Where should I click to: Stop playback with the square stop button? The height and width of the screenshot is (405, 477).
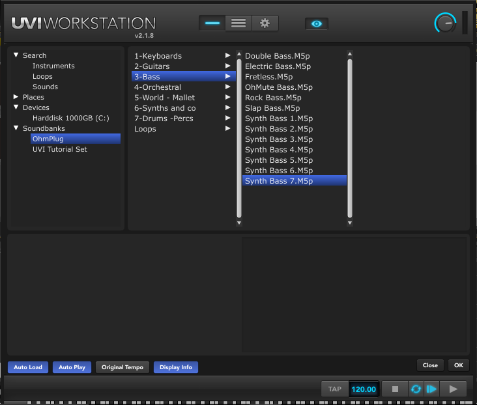395,389
